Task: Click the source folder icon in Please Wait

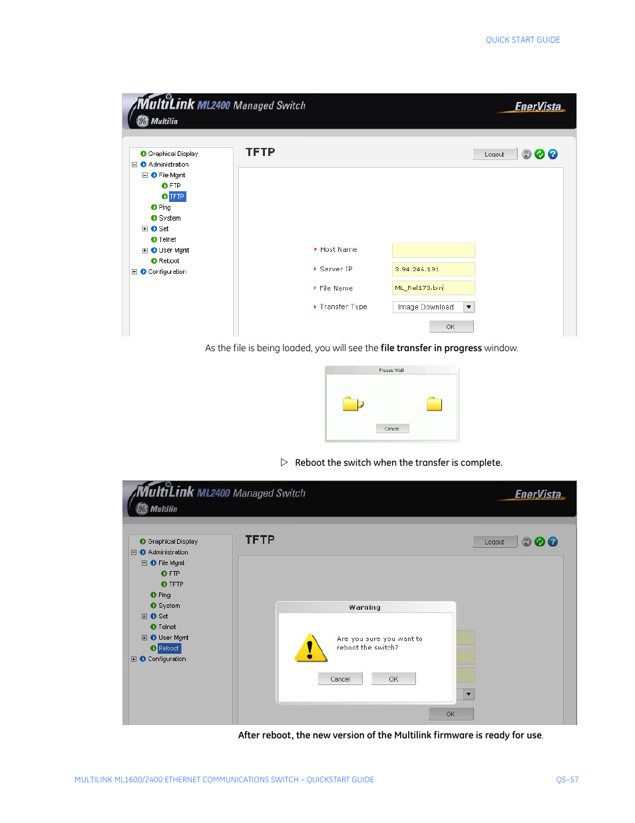Action: [353, 404]
